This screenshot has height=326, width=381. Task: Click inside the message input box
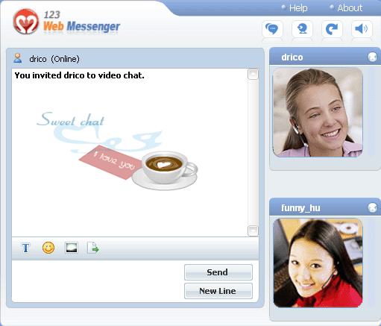pos(98,281)
